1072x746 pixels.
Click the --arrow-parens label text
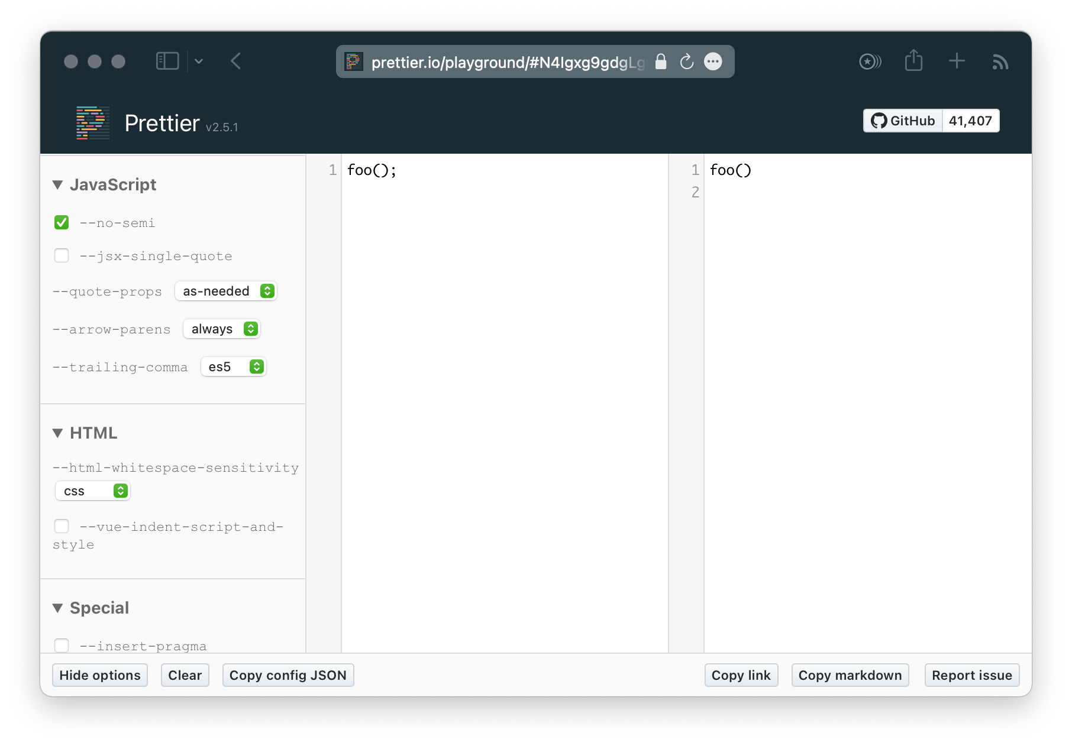point(111,329)
